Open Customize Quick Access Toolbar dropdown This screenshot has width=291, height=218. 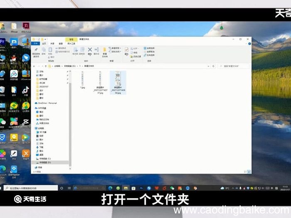pyautogui.click(x=45, y=39)
